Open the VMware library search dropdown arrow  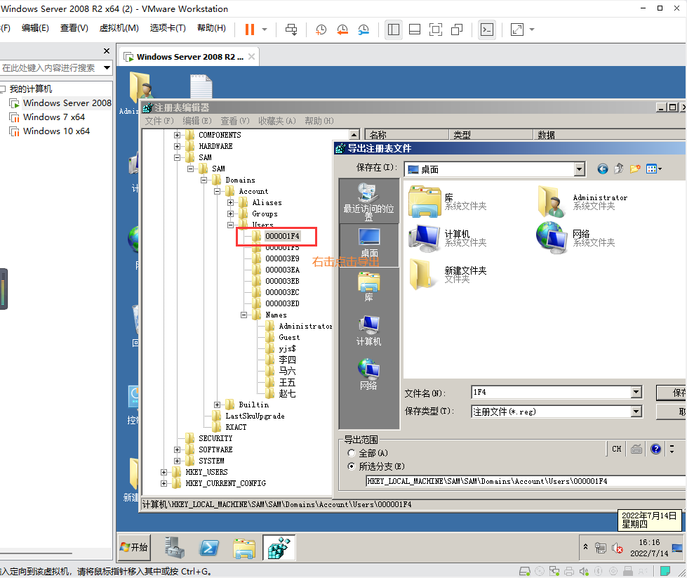[x=107, y=68]
